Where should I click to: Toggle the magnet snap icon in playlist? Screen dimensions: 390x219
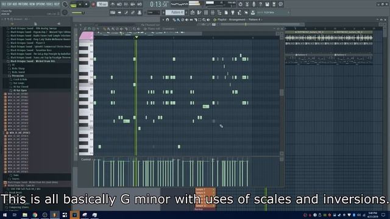168,20
